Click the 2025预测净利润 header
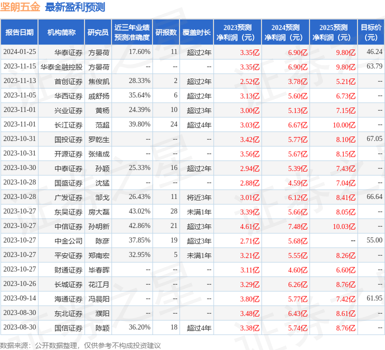Viewport: 385px width, 350px height. click(x=333, y=32)
